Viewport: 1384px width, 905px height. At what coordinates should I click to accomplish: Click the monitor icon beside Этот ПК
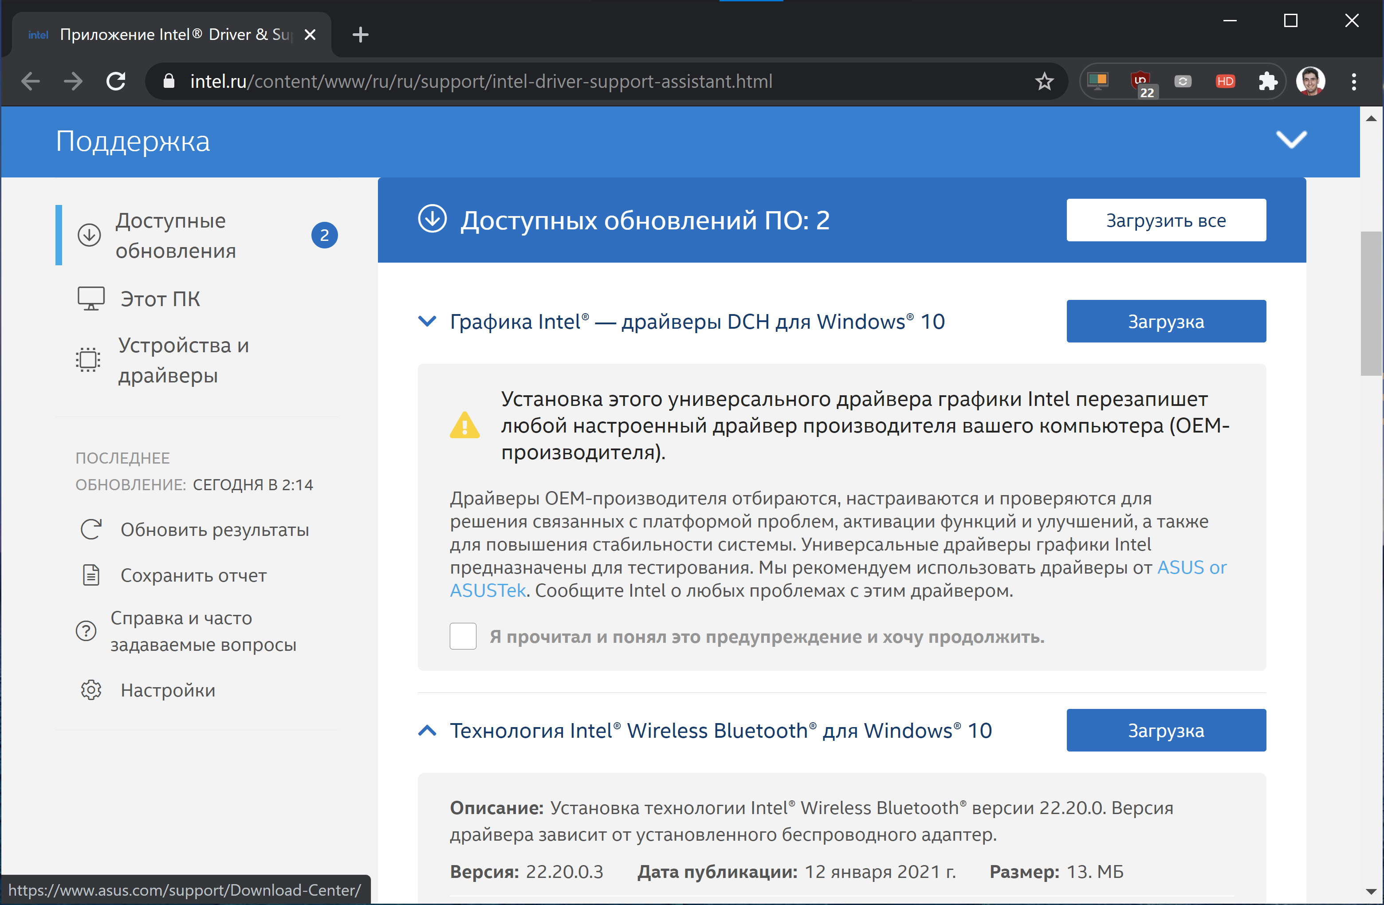(x=91, y=299)
